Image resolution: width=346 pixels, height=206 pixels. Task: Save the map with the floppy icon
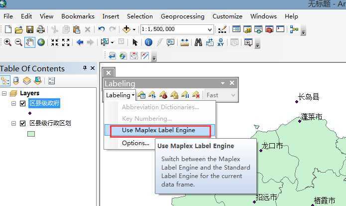pyautogui.click(x=30, y=29)
